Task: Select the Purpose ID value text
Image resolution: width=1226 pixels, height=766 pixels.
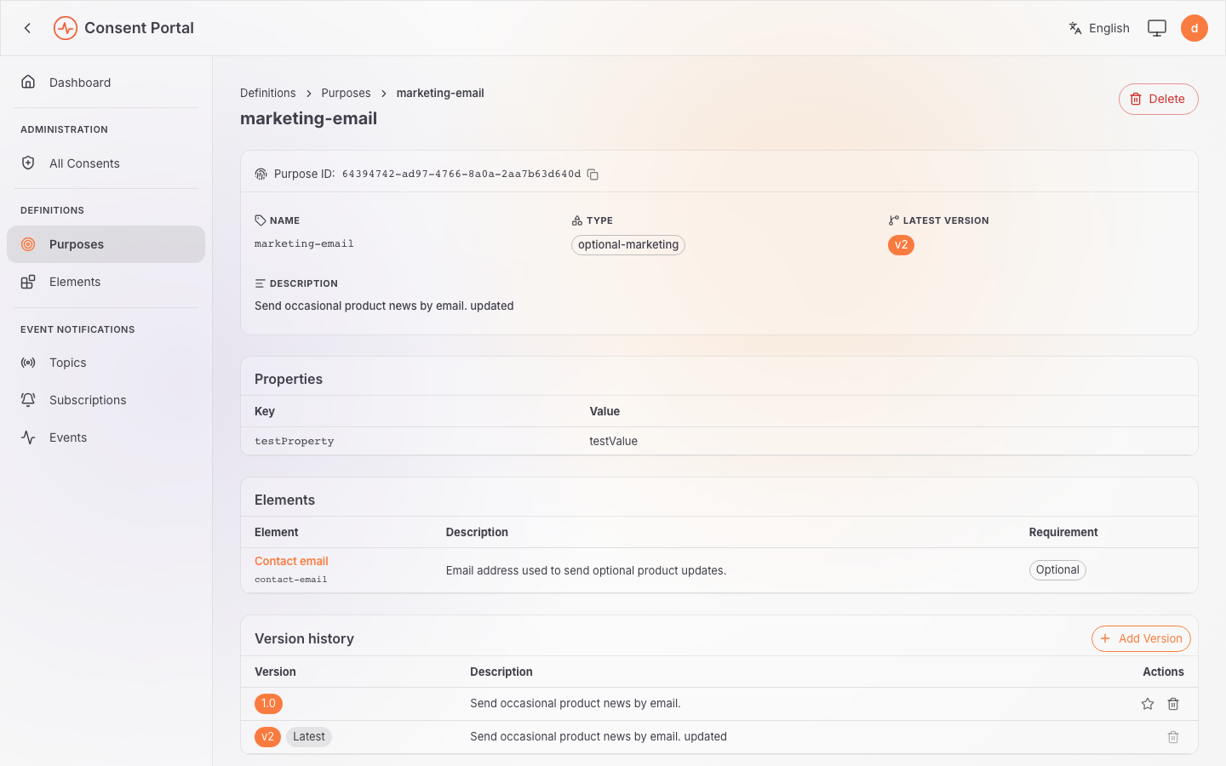Action: (461, 174)
